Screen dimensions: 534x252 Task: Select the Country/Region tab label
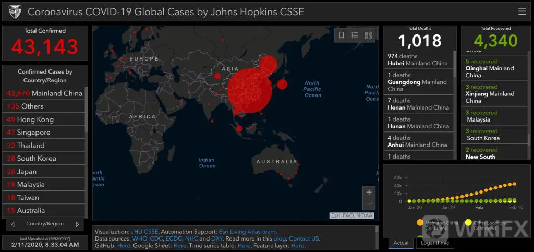[45, 224]
